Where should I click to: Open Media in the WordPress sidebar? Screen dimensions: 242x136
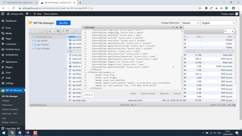pos(8,33)
